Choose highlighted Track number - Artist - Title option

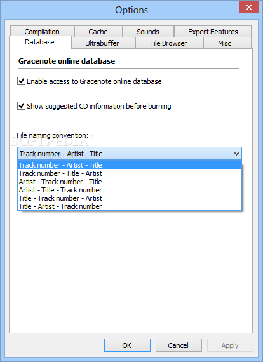(130, 165)
